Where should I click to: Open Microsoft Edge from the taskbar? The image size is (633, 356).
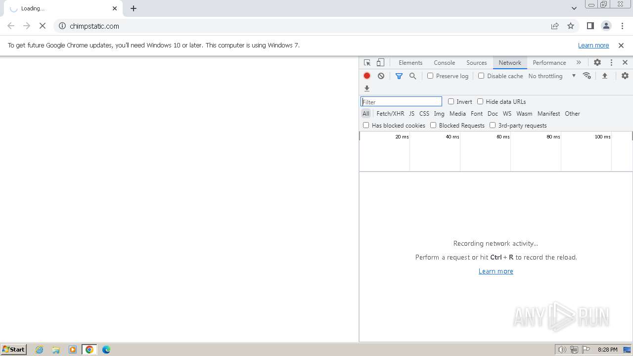106,350
